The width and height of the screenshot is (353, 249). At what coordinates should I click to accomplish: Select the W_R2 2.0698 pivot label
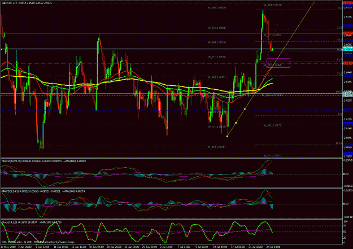pos(216,28)
